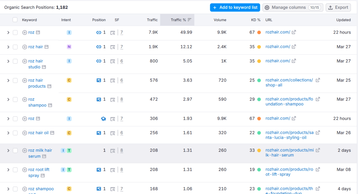
Task: Sort by Volume column header
Action: (220, 20)
